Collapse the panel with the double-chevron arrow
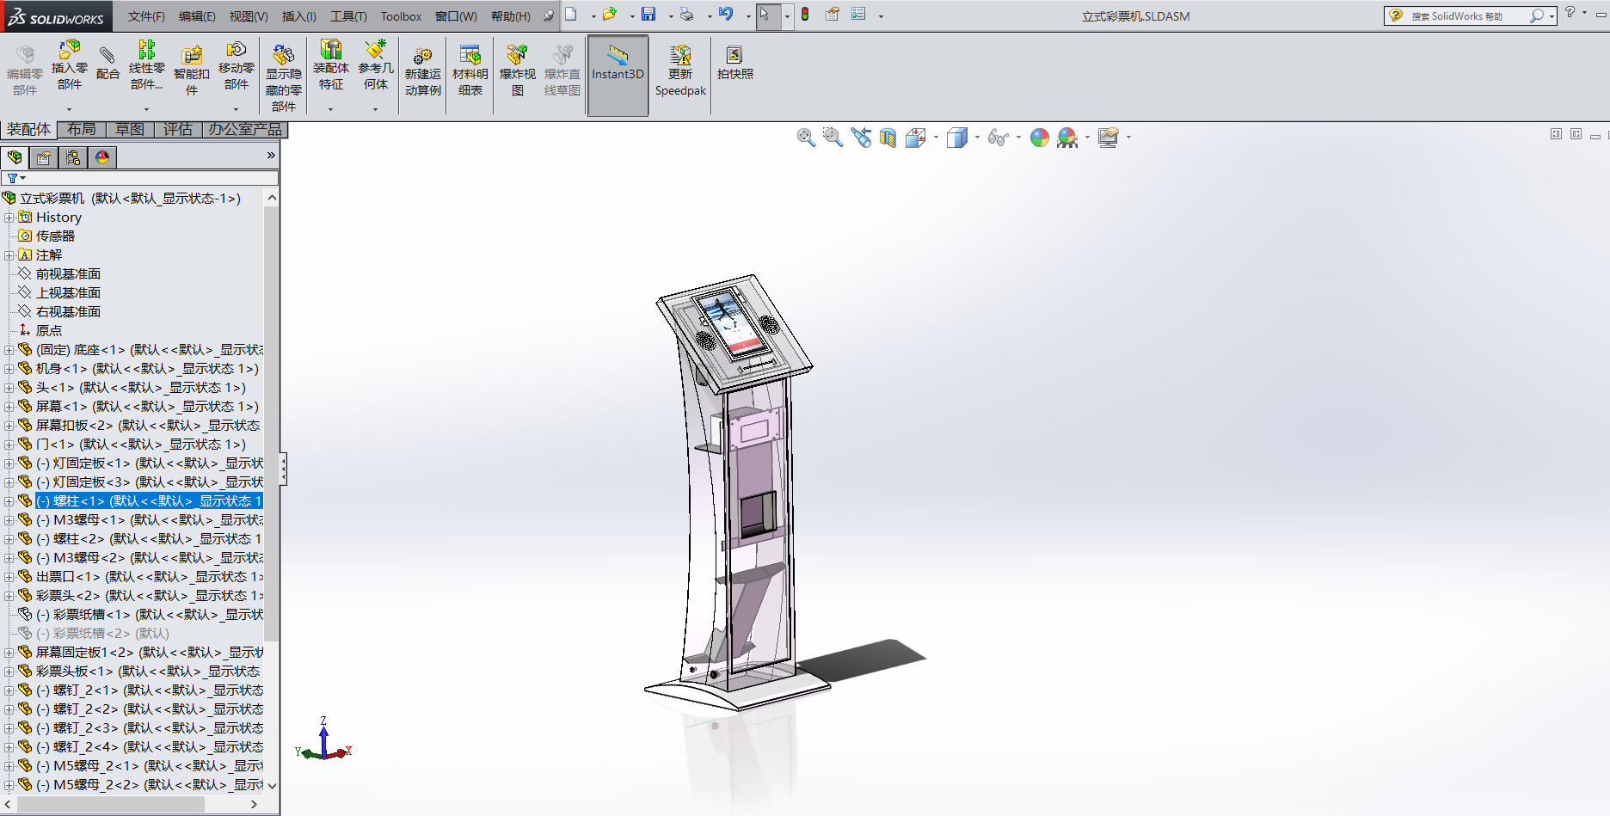The image size is (1610, 816). point(271,156)
